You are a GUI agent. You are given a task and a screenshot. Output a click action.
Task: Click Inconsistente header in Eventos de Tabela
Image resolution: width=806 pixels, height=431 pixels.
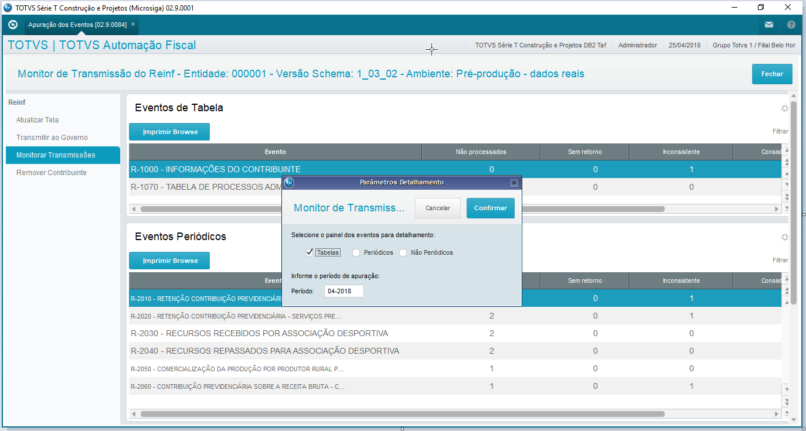pos(681,152)
